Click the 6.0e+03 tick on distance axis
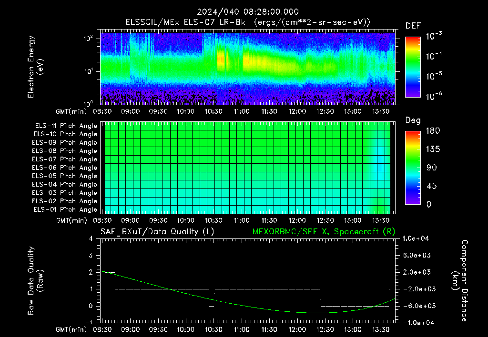 point(417,255)
